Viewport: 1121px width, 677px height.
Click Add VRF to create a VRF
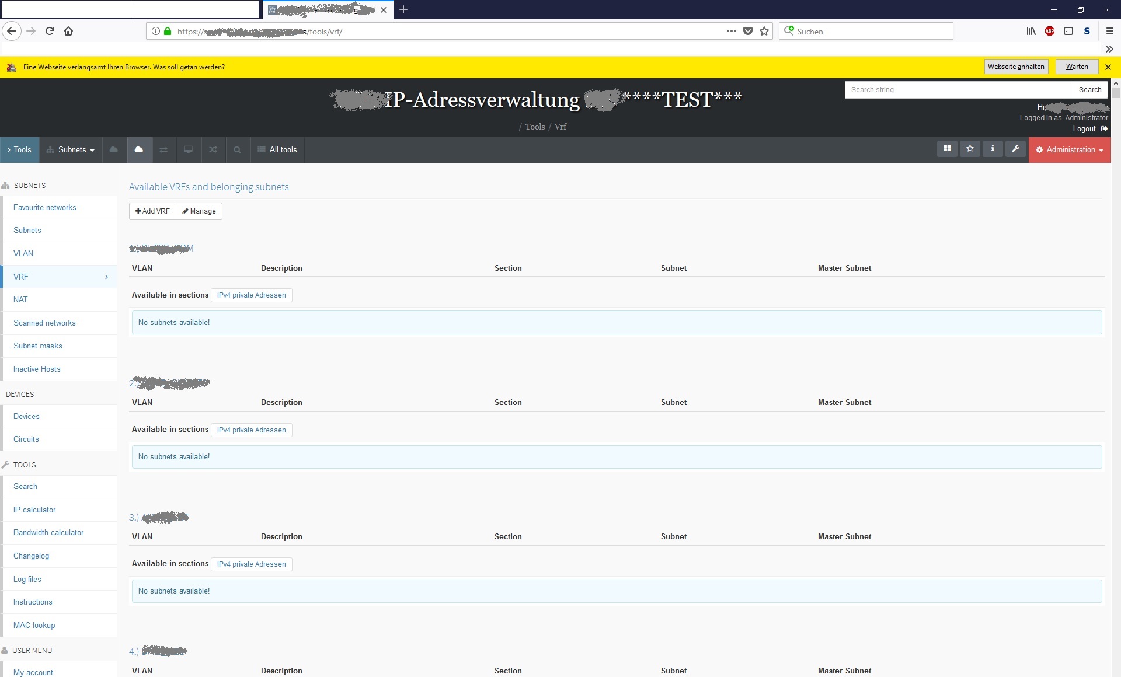[x=152, y=211]
